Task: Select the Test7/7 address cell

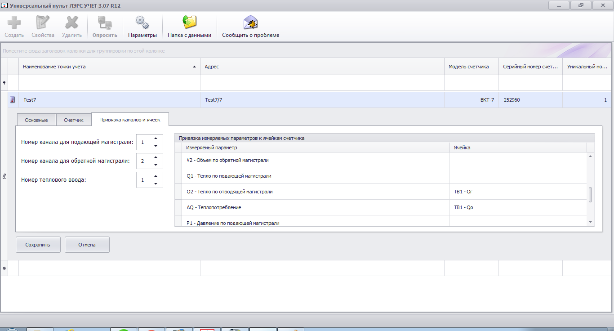Action: point(322,100)
